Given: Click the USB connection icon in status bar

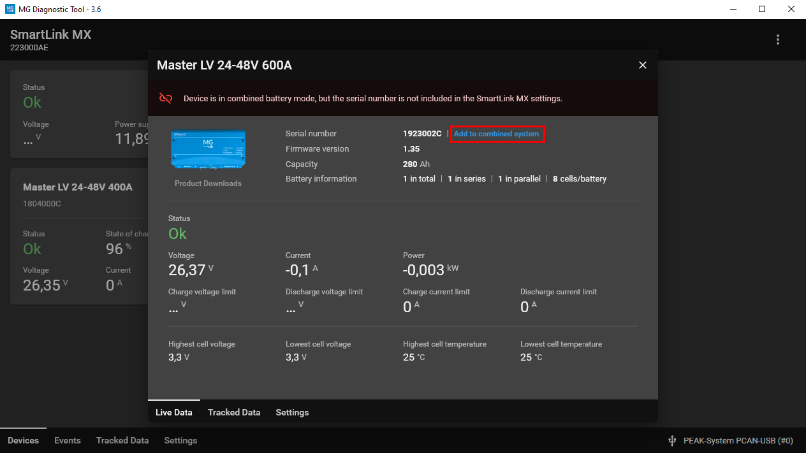Looking at the screenshot, I should pos(671,440).
